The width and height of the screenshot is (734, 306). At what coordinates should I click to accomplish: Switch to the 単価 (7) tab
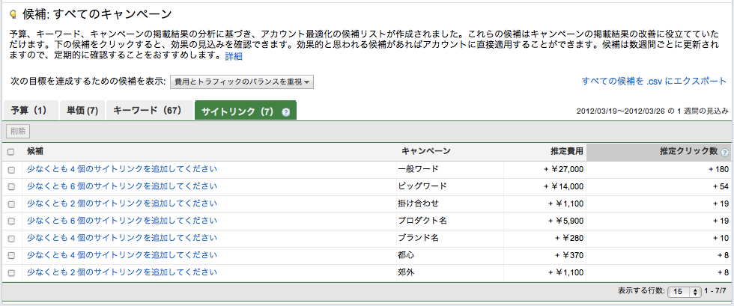tap(82, 111)
